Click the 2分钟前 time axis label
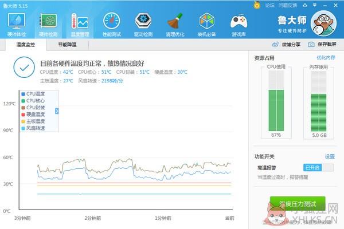The height and width of the screenshot is (229, 344). pos(93,218)
